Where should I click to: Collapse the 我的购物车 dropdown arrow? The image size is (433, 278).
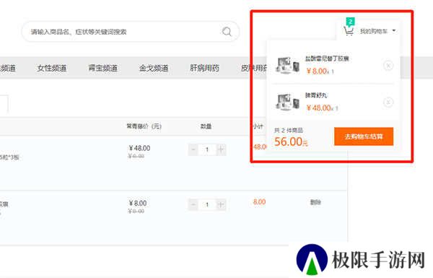[394, 30]
